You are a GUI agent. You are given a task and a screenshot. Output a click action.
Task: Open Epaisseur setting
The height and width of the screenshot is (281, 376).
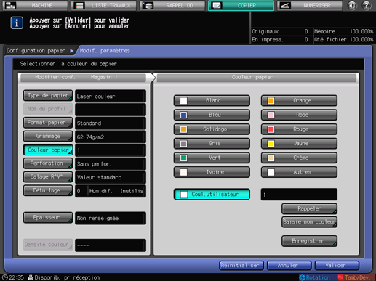pos(48,218)
